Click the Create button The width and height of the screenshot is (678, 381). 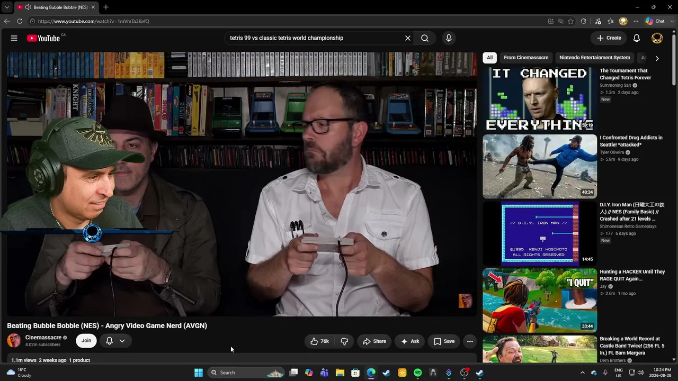click(609, 38)
